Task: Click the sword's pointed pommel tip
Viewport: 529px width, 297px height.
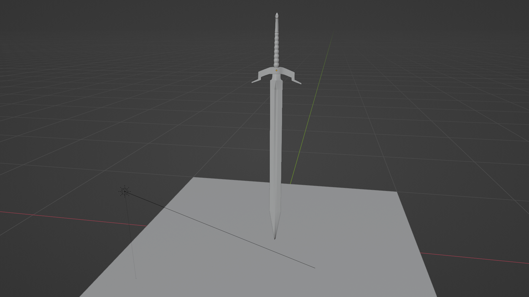Action: coord(277,15)
